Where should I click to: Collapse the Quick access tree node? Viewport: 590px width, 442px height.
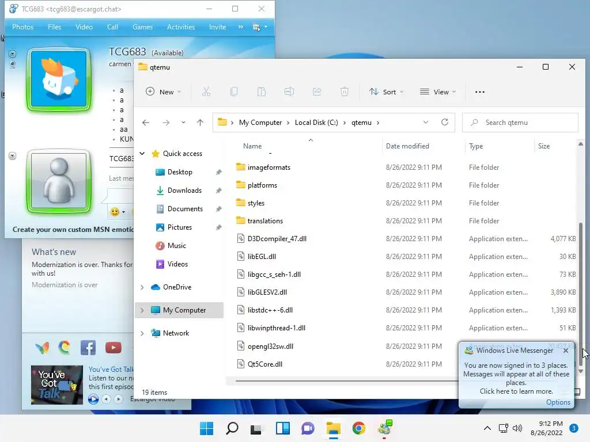tap(142, 153)
